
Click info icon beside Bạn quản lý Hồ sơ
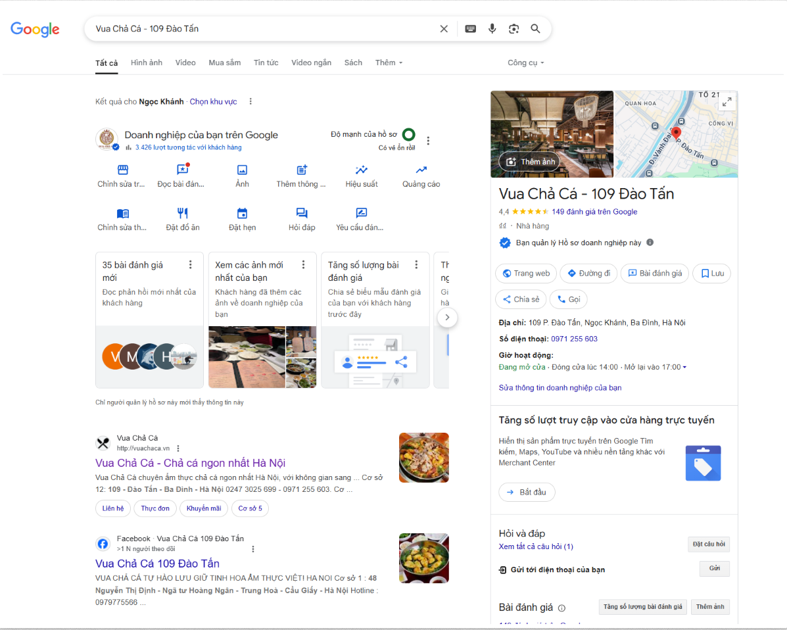(x=650, y=243)
